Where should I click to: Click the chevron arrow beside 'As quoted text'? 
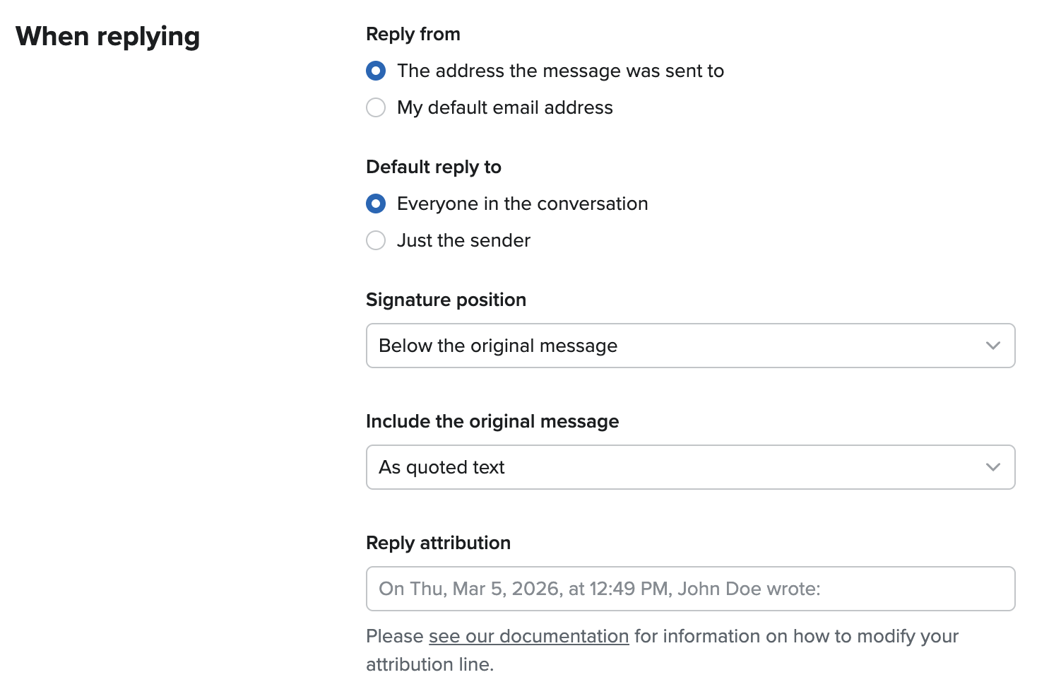(x=992, y=467)
